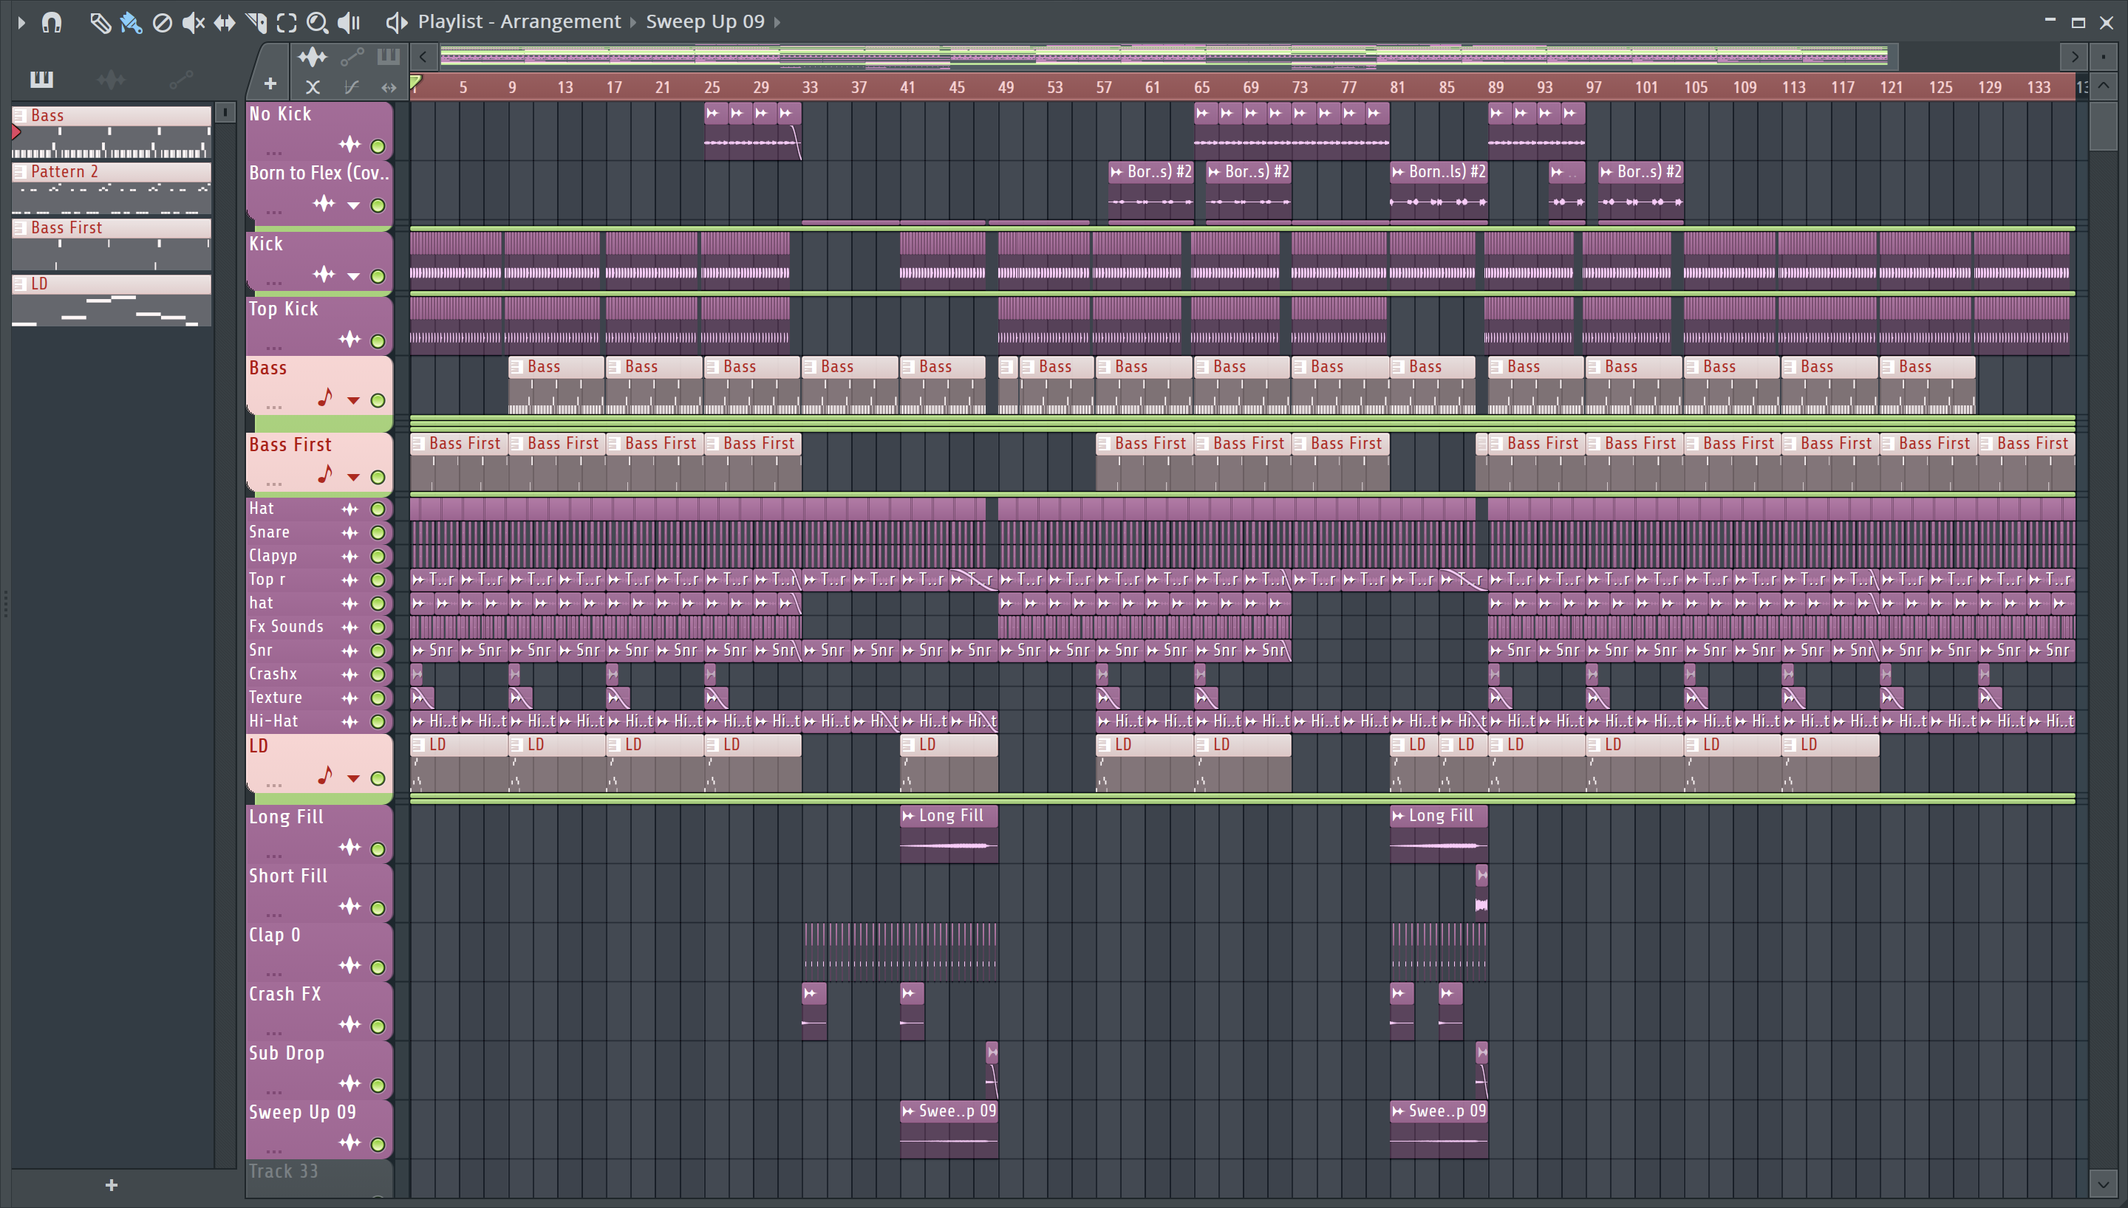Expand the arrow after Sweep Up 09 breadcrumb
The image size is (2128, 1208).
click(777, 22)
